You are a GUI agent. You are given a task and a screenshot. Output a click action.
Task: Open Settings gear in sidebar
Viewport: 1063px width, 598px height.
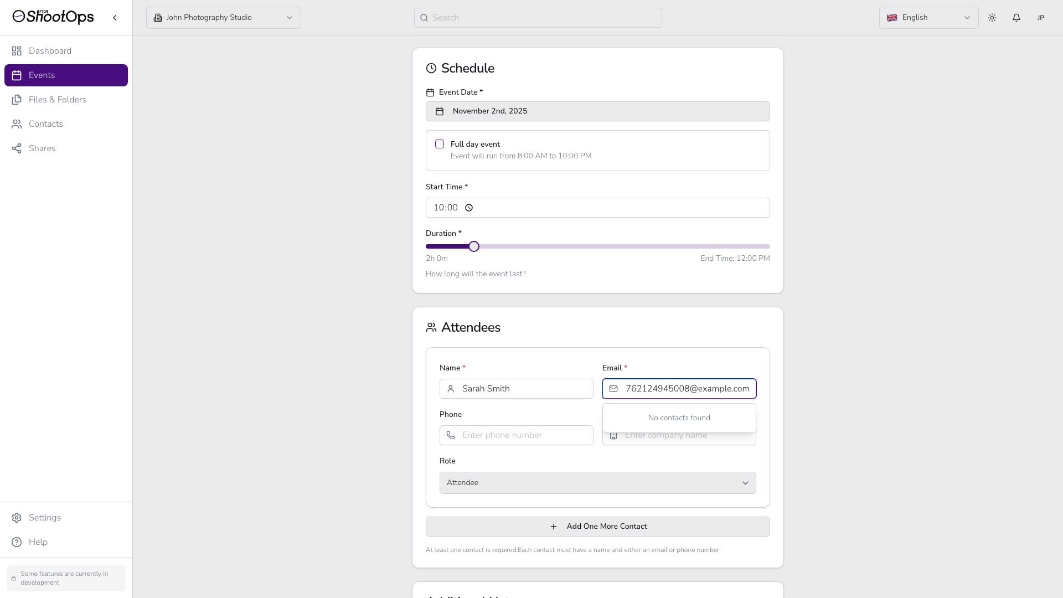pyautogui.click(x=44, y=518)
